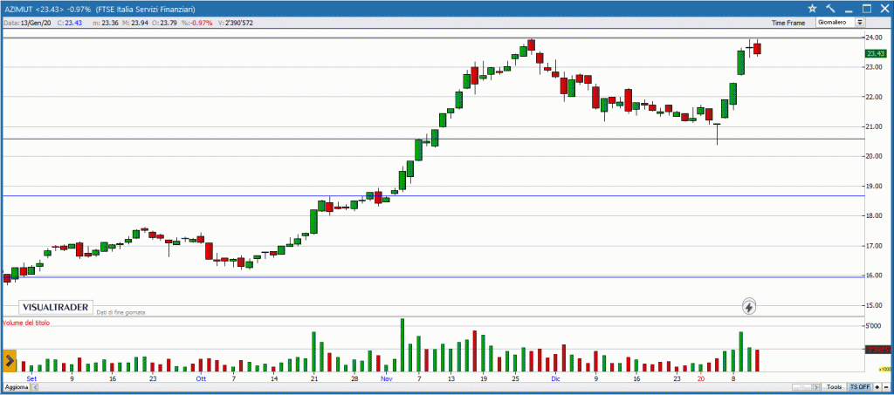Screen dimensions: 894x395
Task: Click the 18.00 price axis label
Action: coord(875,215)
